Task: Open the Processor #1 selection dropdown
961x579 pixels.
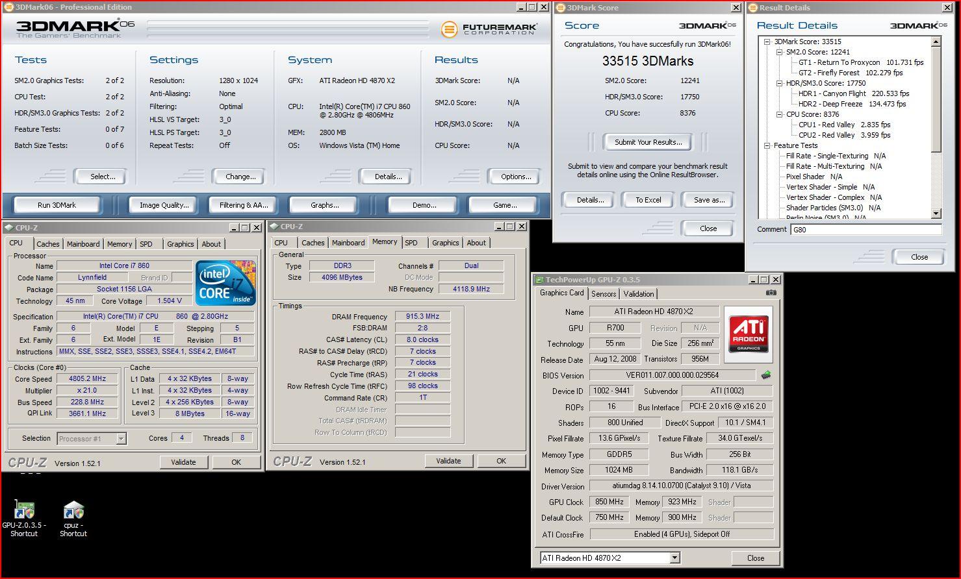Action: click(x=121, y=439)
